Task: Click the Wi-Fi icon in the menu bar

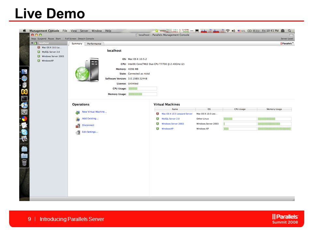Action: coord(228,31)
